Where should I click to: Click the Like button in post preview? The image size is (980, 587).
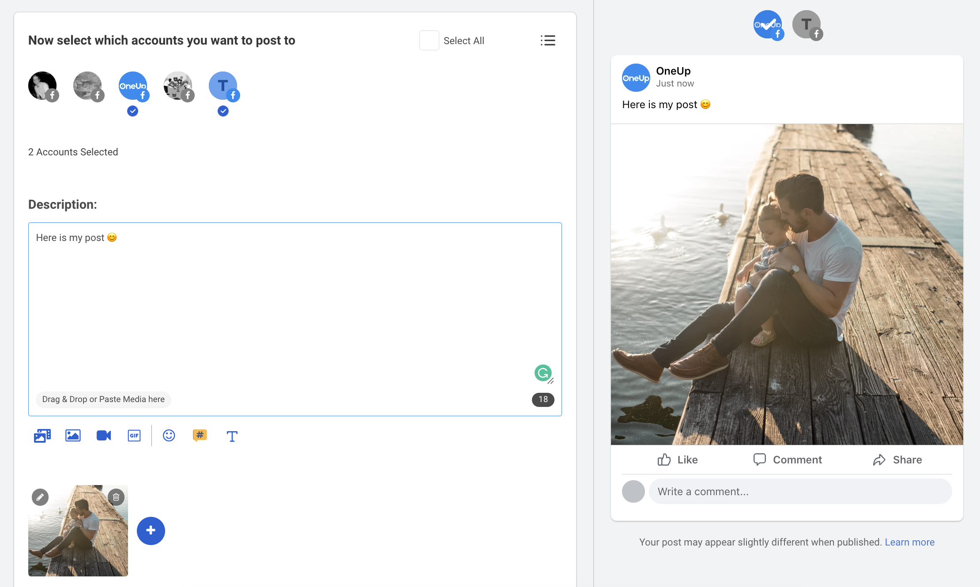tap(677, 460)
